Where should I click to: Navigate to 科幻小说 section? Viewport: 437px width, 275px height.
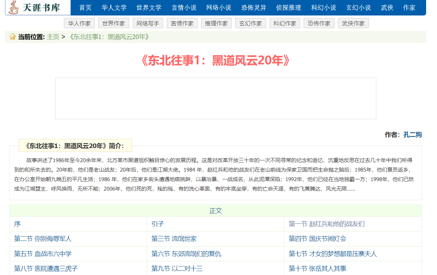324,8
